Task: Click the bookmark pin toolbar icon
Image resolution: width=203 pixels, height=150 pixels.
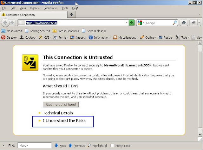Action: (x=193, y=23)
